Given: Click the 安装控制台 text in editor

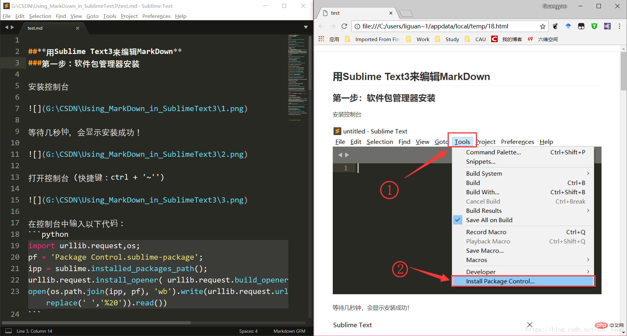Looking at the screenshot, I should coord(48,87).
